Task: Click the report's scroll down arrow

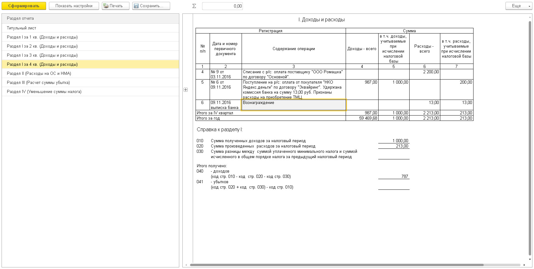Action: [x=530, y=259]
